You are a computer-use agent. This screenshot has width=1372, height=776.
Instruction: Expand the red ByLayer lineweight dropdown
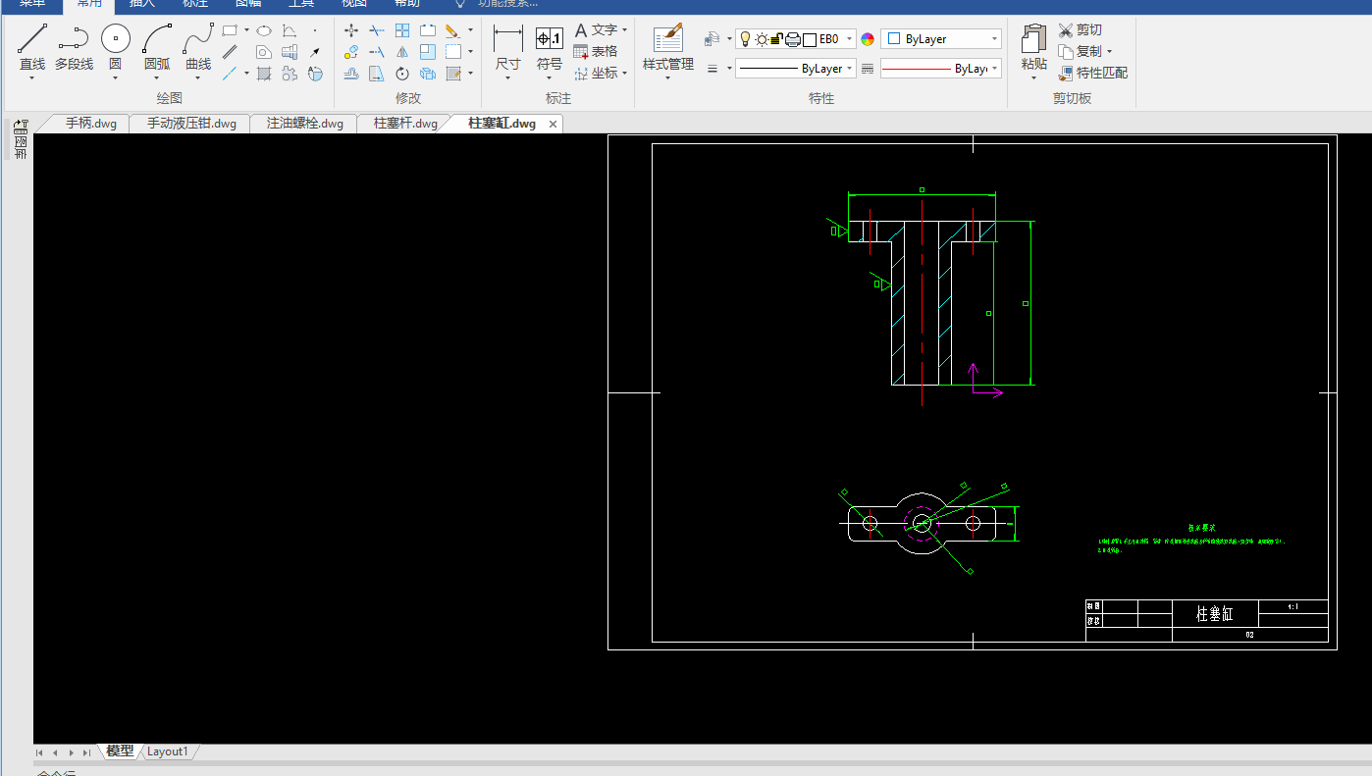[940, 69]
